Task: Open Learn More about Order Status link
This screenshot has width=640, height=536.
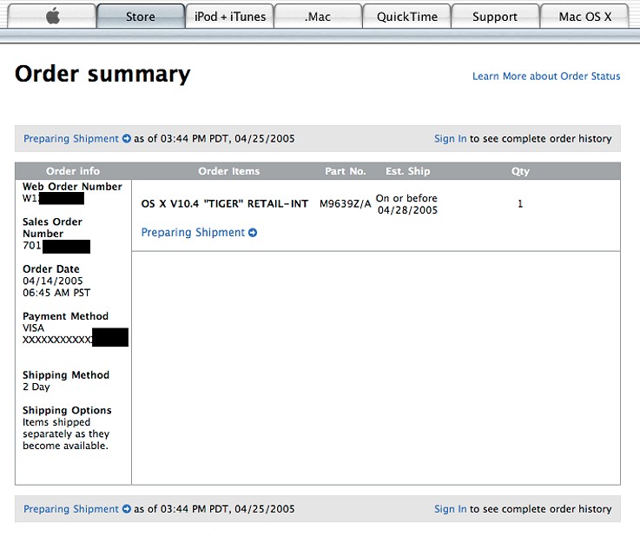Action: click(x=546, y=76)
